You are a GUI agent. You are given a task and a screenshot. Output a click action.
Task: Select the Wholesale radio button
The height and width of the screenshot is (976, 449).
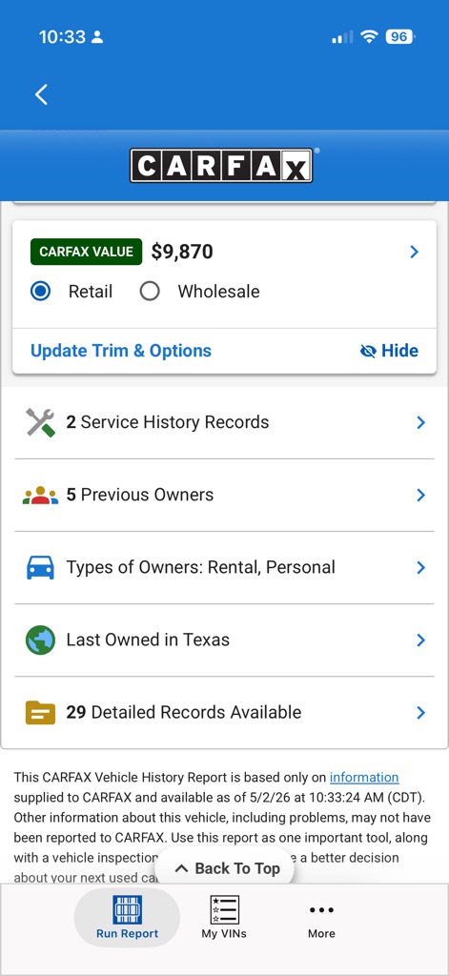click(x=150, y=292)
